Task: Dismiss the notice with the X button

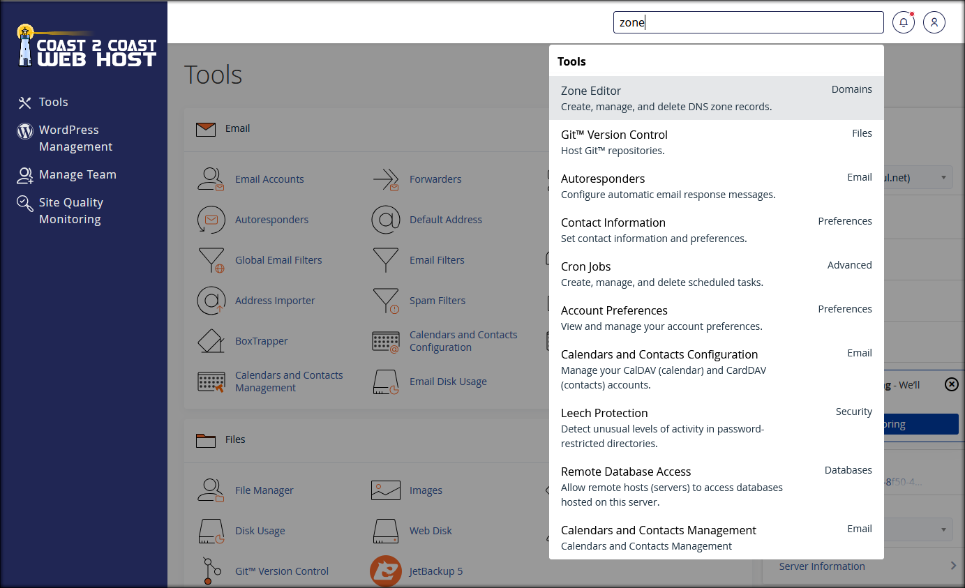Action: [952, 384]
